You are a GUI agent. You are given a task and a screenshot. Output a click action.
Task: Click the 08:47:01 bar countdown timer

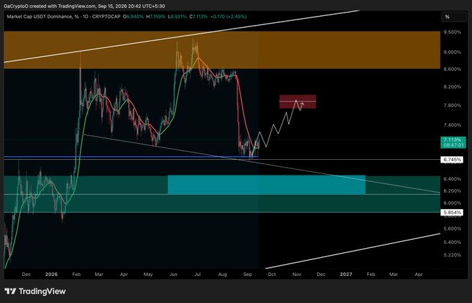[453, 145]
